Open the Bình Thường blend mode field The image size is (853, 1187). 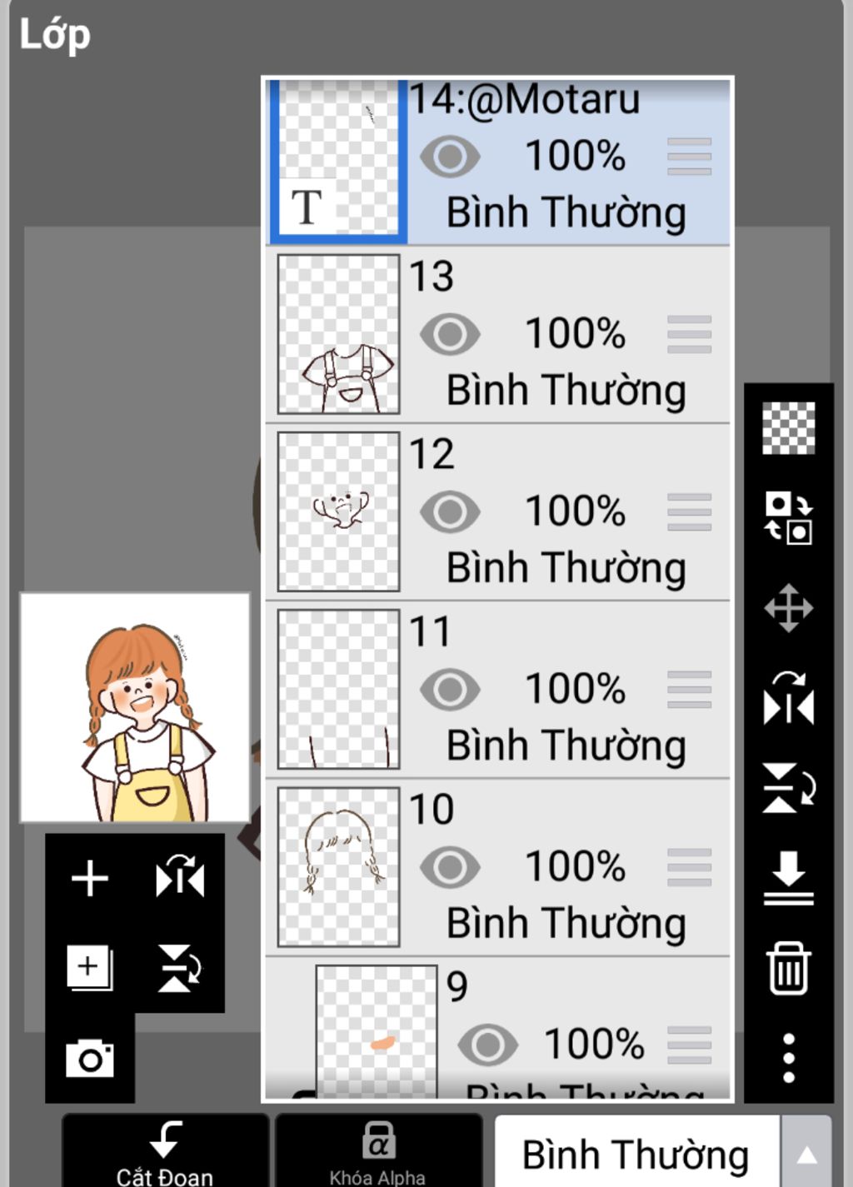tap(636, 1155)
